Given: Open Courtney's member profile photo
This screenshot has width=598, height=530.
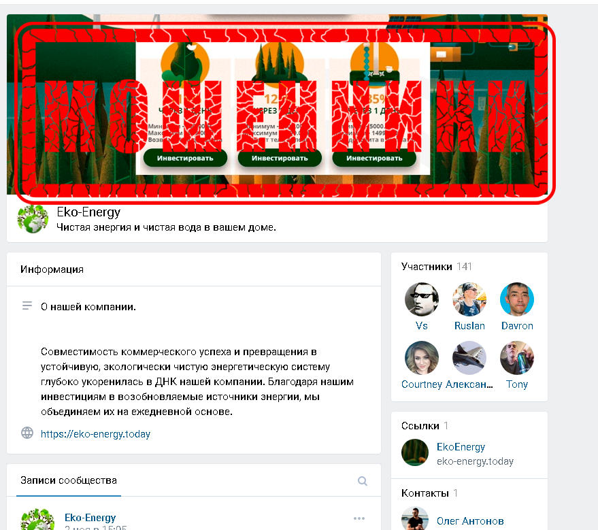Looking at the screenshot, I should tap(421, 358).
